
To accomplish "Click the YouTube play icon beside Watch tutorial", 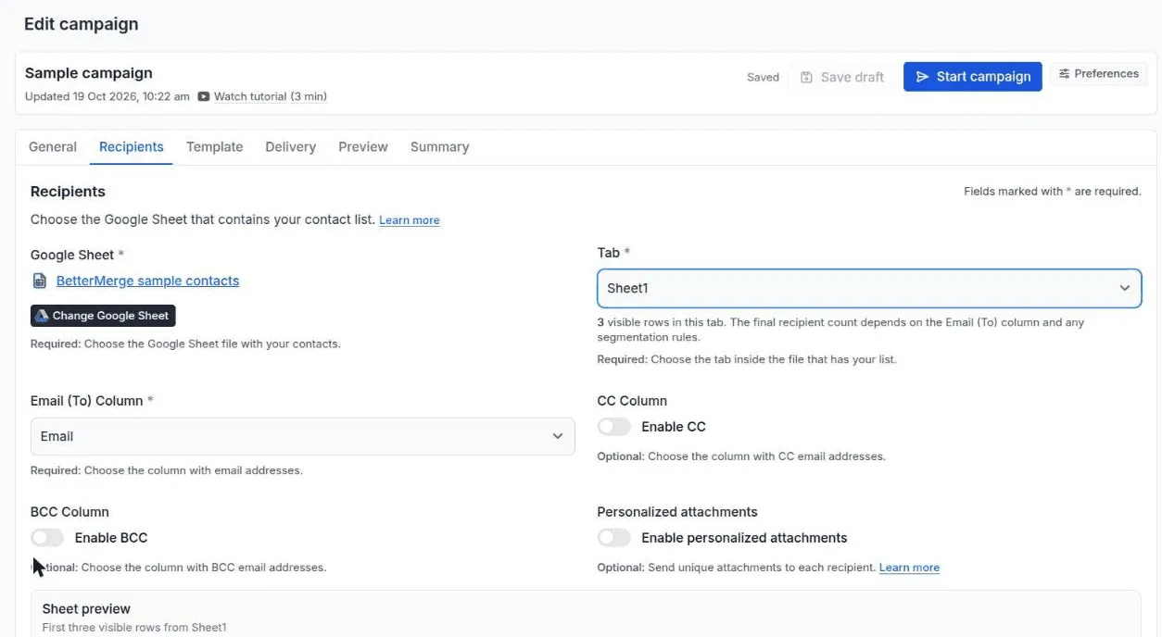I will (x=204, y=96).
